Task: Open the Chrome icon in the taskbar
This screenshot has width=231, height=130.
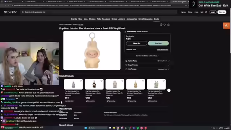Action: 118,128
